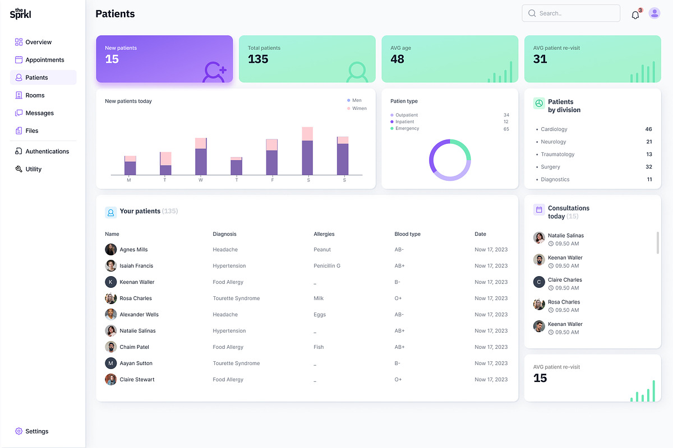Click the Authentications shield icon
This screenshot has height=448, width=673.
tap(18, 151)
